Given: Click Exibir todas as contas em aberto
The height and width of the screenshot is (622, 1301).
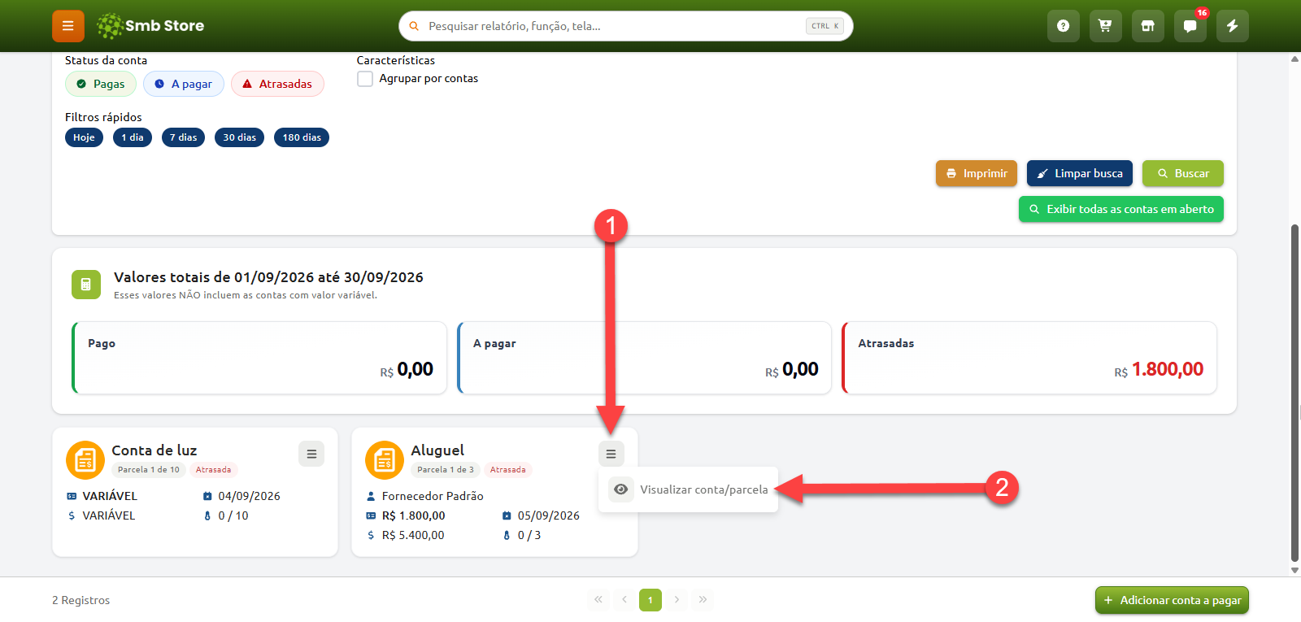Looking at the screenshot, I should (x=1121, y=209).
